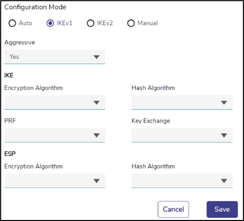244x221 pixels.
Task: Switch configuration mode to Manual
Action: [131, 23]
